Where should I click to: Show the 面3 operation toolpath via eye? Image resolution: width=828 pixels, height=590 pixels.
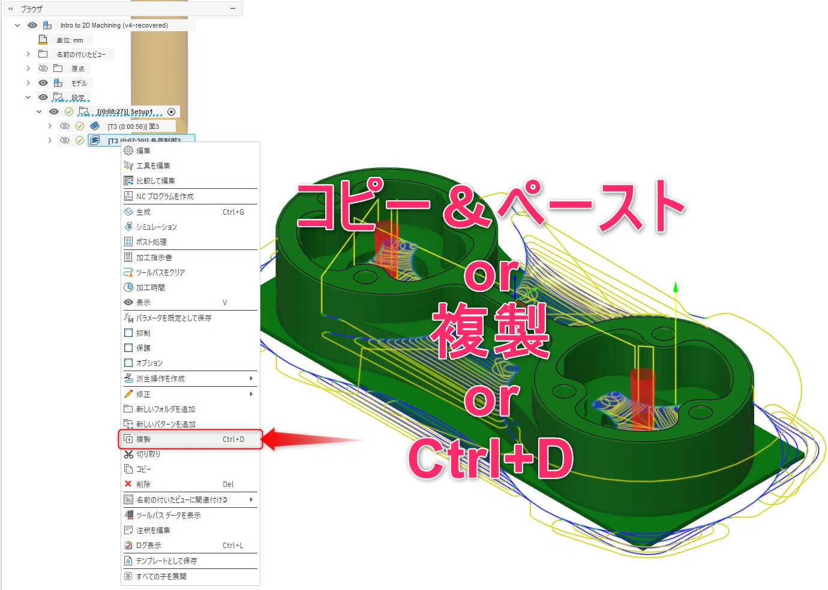click(x=65, y=126)
